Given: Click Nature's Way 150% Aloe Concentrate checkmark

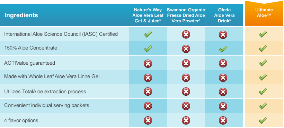Looking at the screenshot, I should click(148, 49).
